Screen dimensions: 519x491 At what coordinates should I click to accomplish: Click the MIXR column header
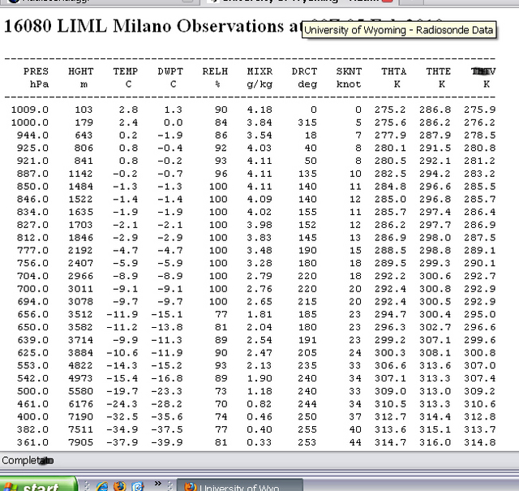pyautogui.click(x=259, y=71)
